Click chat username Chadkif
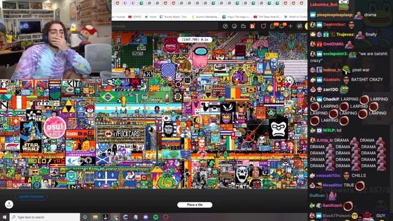The width and height of the screenshot is (393, 221). click(332, 99)
